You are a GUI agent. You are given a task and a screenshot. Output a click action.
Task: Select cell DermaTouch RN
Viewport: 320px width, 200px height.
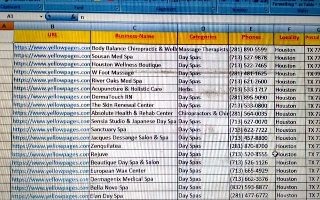coord(134,97)
